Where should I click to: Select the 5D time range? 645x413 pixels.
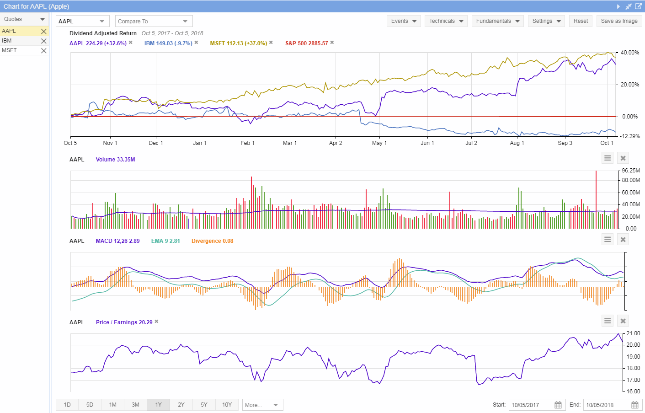pos(90,405)
